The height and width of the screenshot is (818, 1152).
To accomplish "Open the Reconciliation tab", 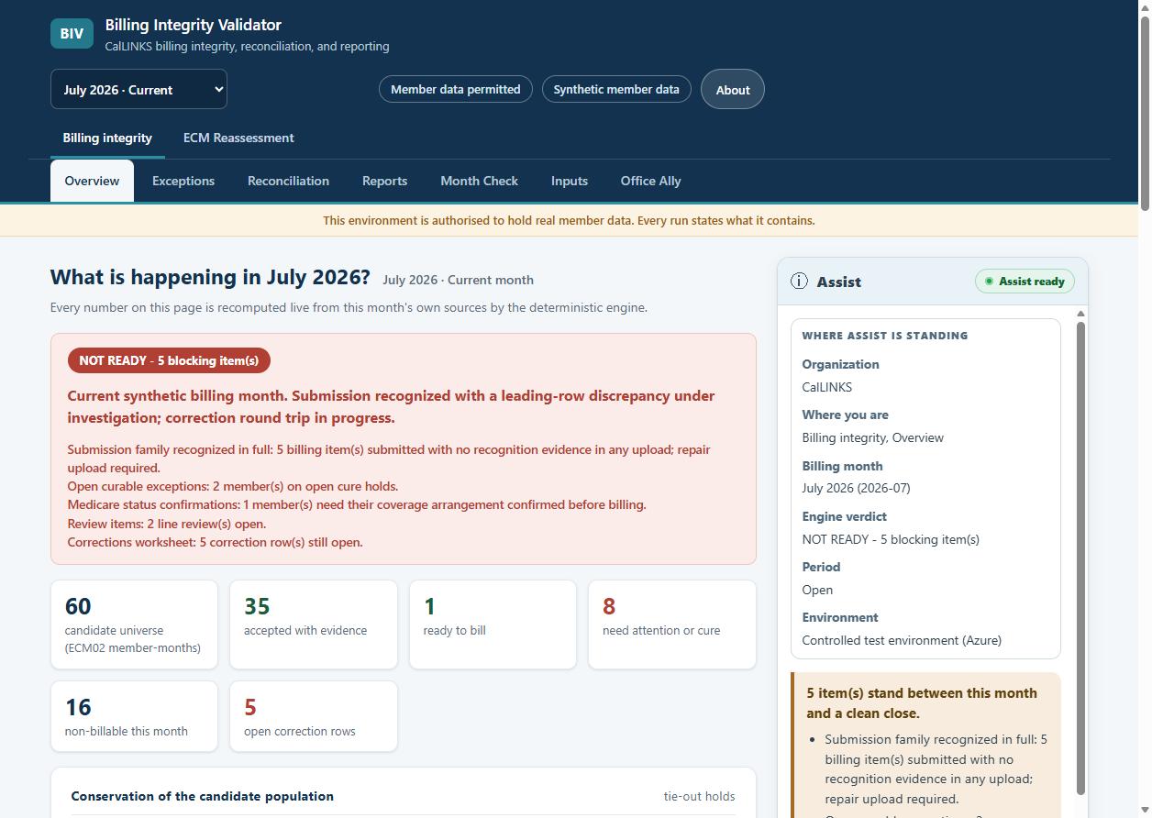I will 288,181.
